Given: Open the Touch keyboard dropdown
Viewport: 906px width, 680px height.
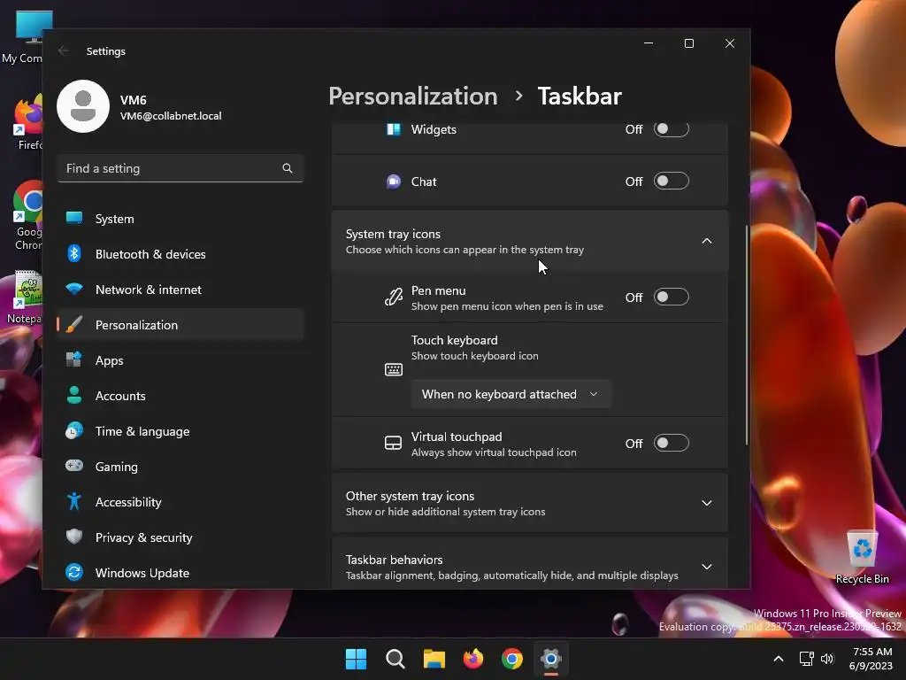Looking at the screenshot, I should click(511, 394).
